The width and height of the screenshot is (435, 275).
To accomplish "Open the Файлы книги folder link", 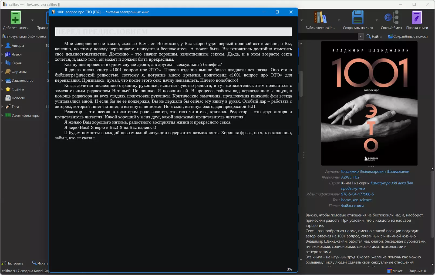I will [352, 206].
